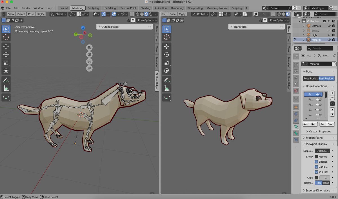
Task: Uncheck the In Front checkbox
Action: 316,172
